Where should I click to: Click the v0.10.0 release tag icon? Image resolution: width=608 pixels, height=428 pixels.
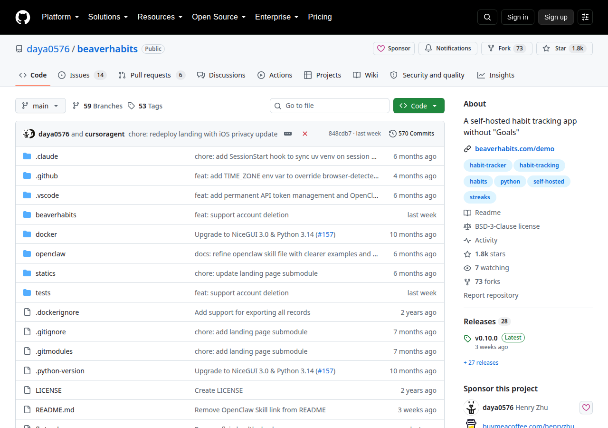pos(467,339)
